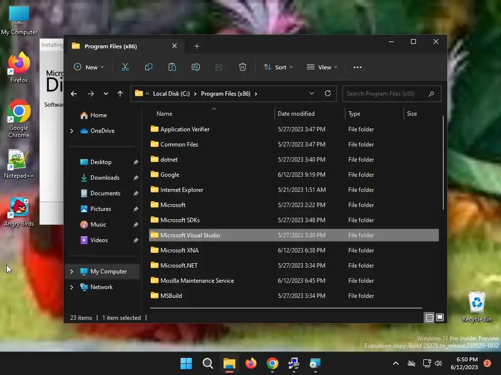Click Firefox icon in taskbar
The height and width of the screenshot is (375, 501).
point(251,363)
